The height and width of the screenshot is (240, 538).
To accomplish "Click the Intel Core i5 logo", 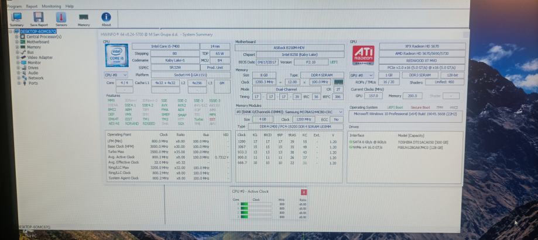I will click(116, 55).
